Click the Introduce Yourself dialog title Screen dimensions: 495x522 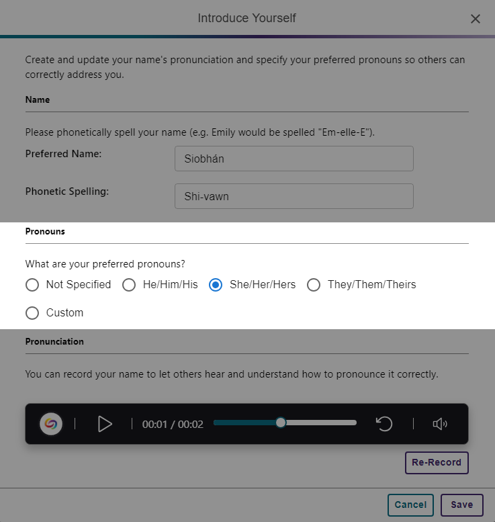[246, 18]
